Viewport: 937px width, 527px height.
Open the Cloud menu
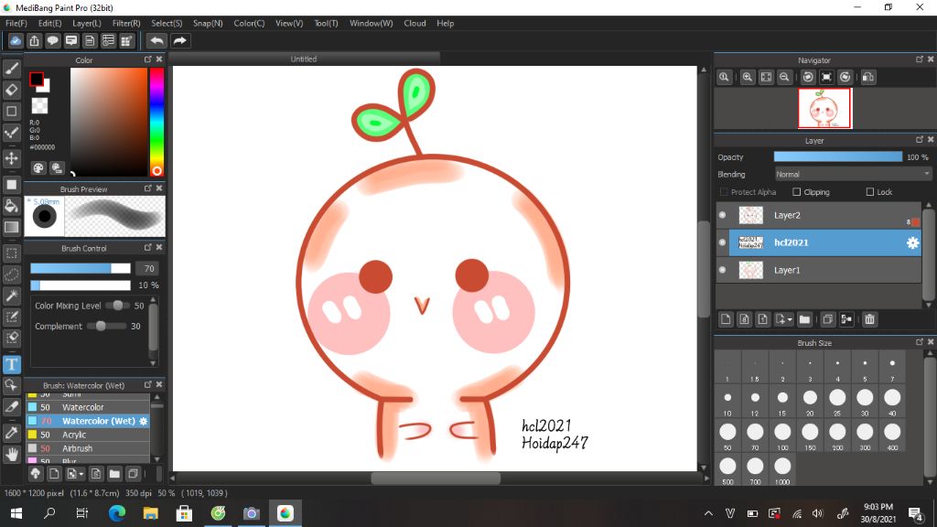click(415, 23)
